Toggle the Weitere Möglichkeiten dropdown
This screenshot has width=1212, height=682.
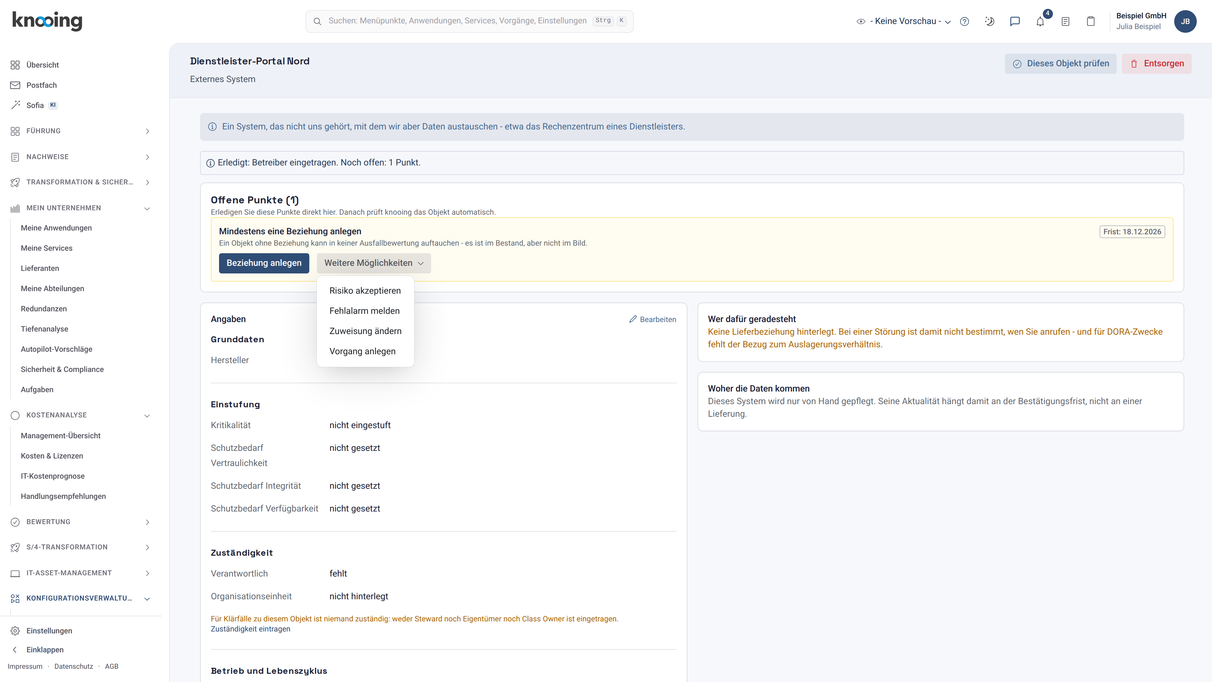374,263
